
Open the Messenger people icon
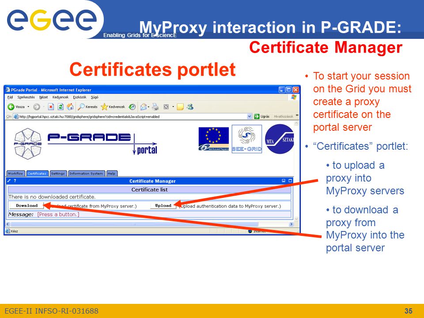point(190,107)
